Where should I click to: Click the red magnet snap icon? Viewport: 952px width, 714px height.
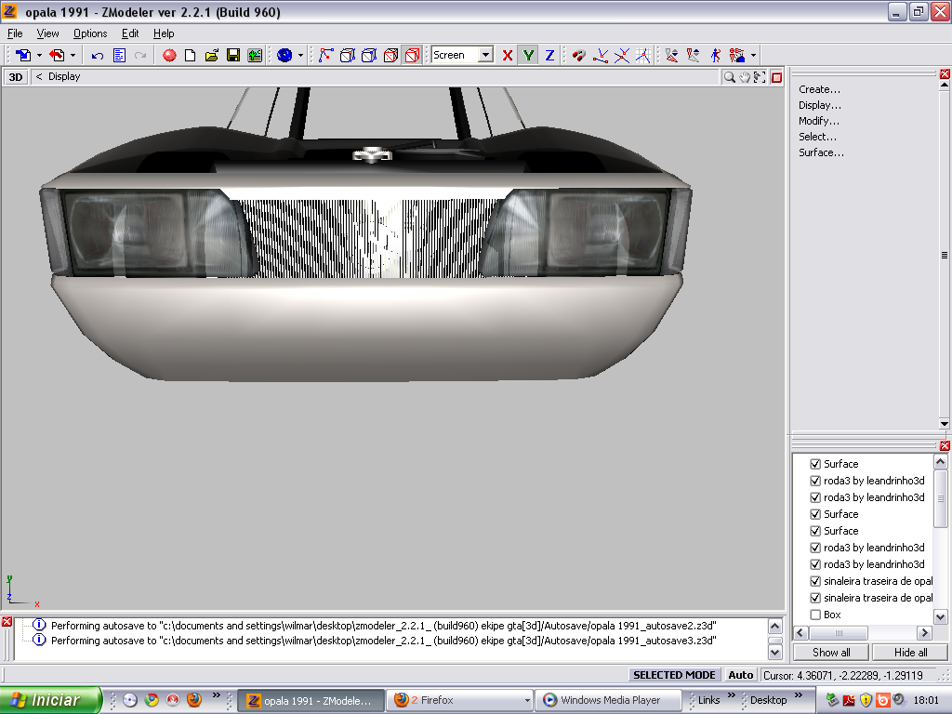coord(579,55)
